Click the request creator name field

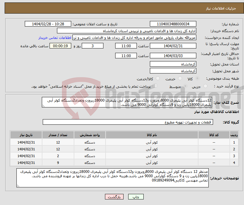tap(134, 38)
